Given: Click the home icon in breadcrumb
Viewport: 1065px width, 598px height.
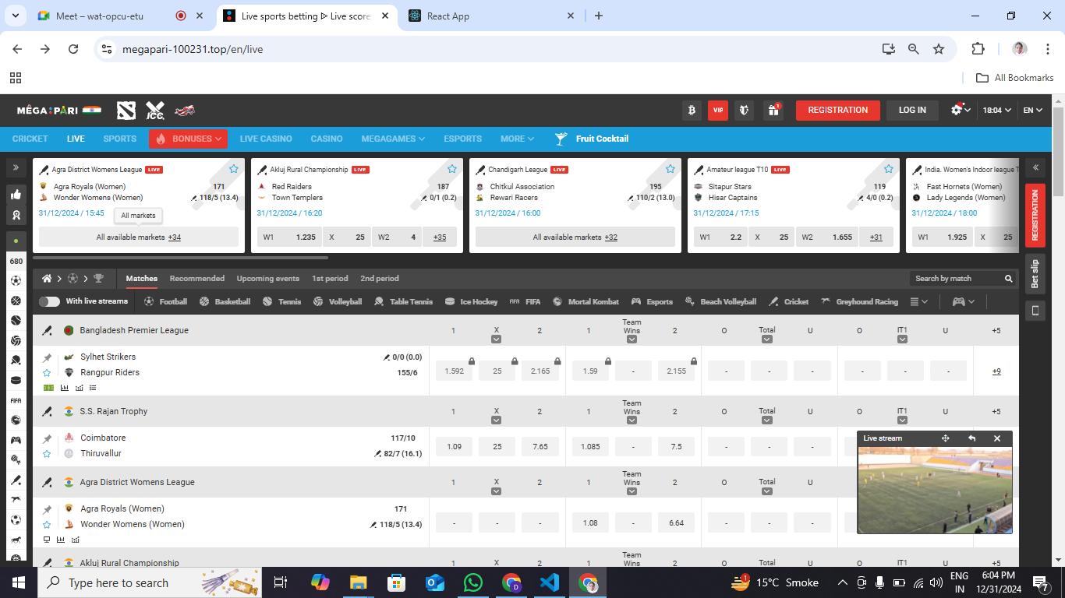Looking at the screenshot, I should tap(47, 278).
